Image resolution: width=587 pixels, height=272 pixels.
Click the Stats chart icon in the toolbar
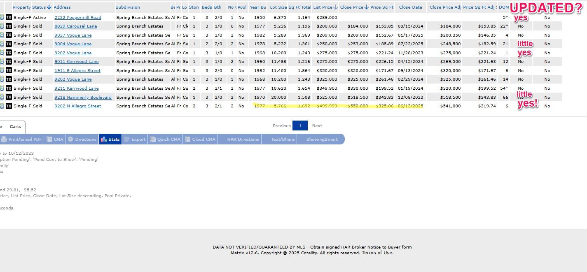point(103,139)
